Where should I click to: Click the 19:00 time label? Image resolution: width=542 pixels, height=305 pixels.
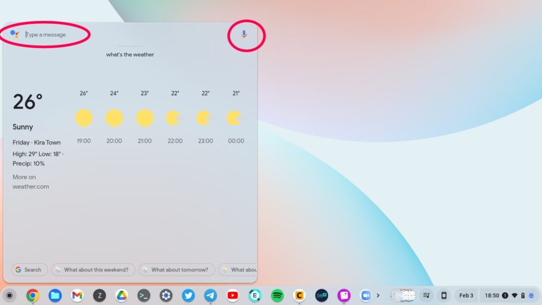(x=84, y=141)
